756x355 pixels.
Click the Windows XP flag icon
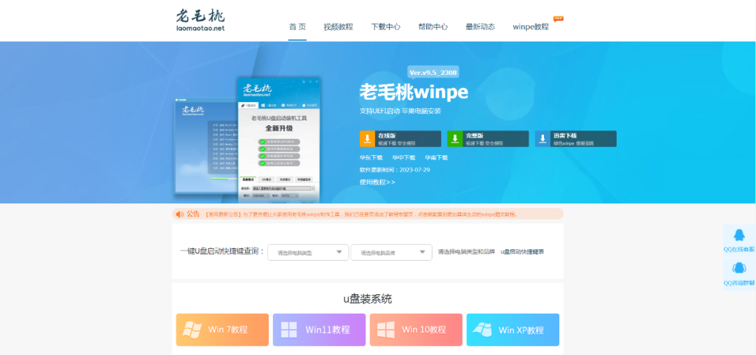click(482, 330)
